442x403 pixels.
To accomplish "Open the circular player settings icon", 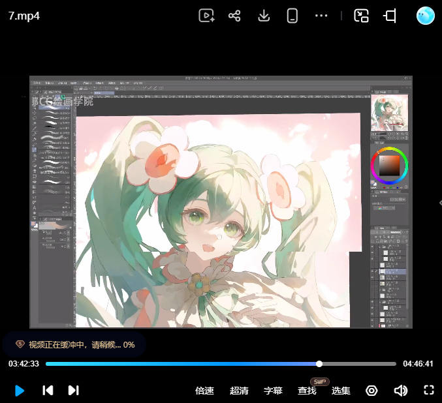I will [371, 391].
